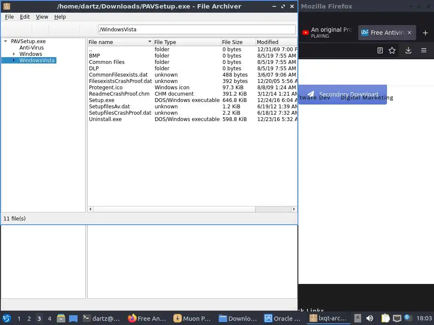
Task: Switch to Oracle VirtualBox taskbar entry
Action: 283,318
